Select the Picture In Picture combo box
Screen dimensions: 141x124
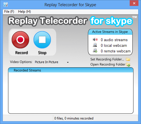click(x=52, y=62)
